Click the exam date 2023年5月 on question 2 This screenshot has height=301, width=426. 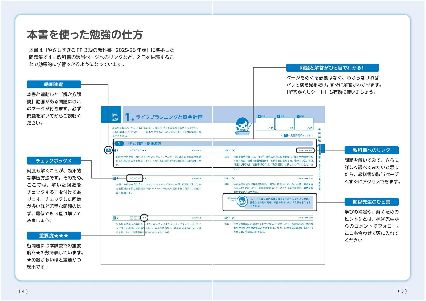(x=196, y=178)
